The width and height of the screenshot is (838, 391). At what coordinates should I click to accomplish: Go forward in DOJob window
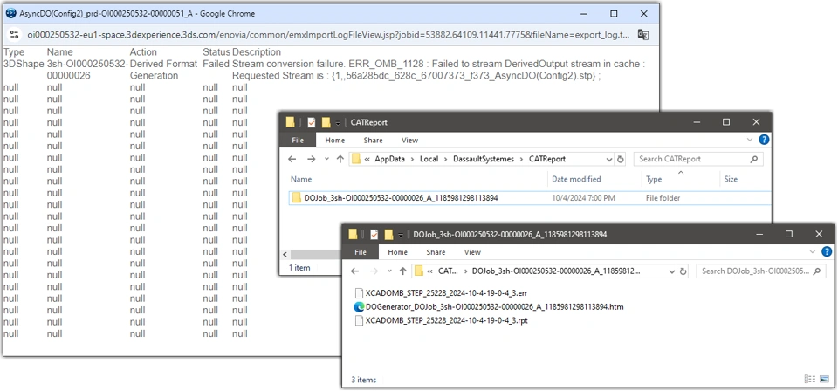pyautogui.click(x=374, y=271)
